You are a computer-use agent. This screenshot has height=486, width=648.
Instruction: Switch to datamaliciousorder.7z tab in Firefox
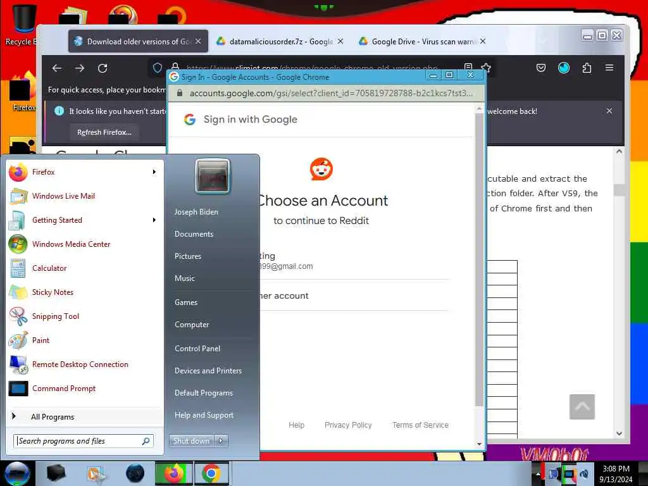pyautogui.click(x=281, y=41)
